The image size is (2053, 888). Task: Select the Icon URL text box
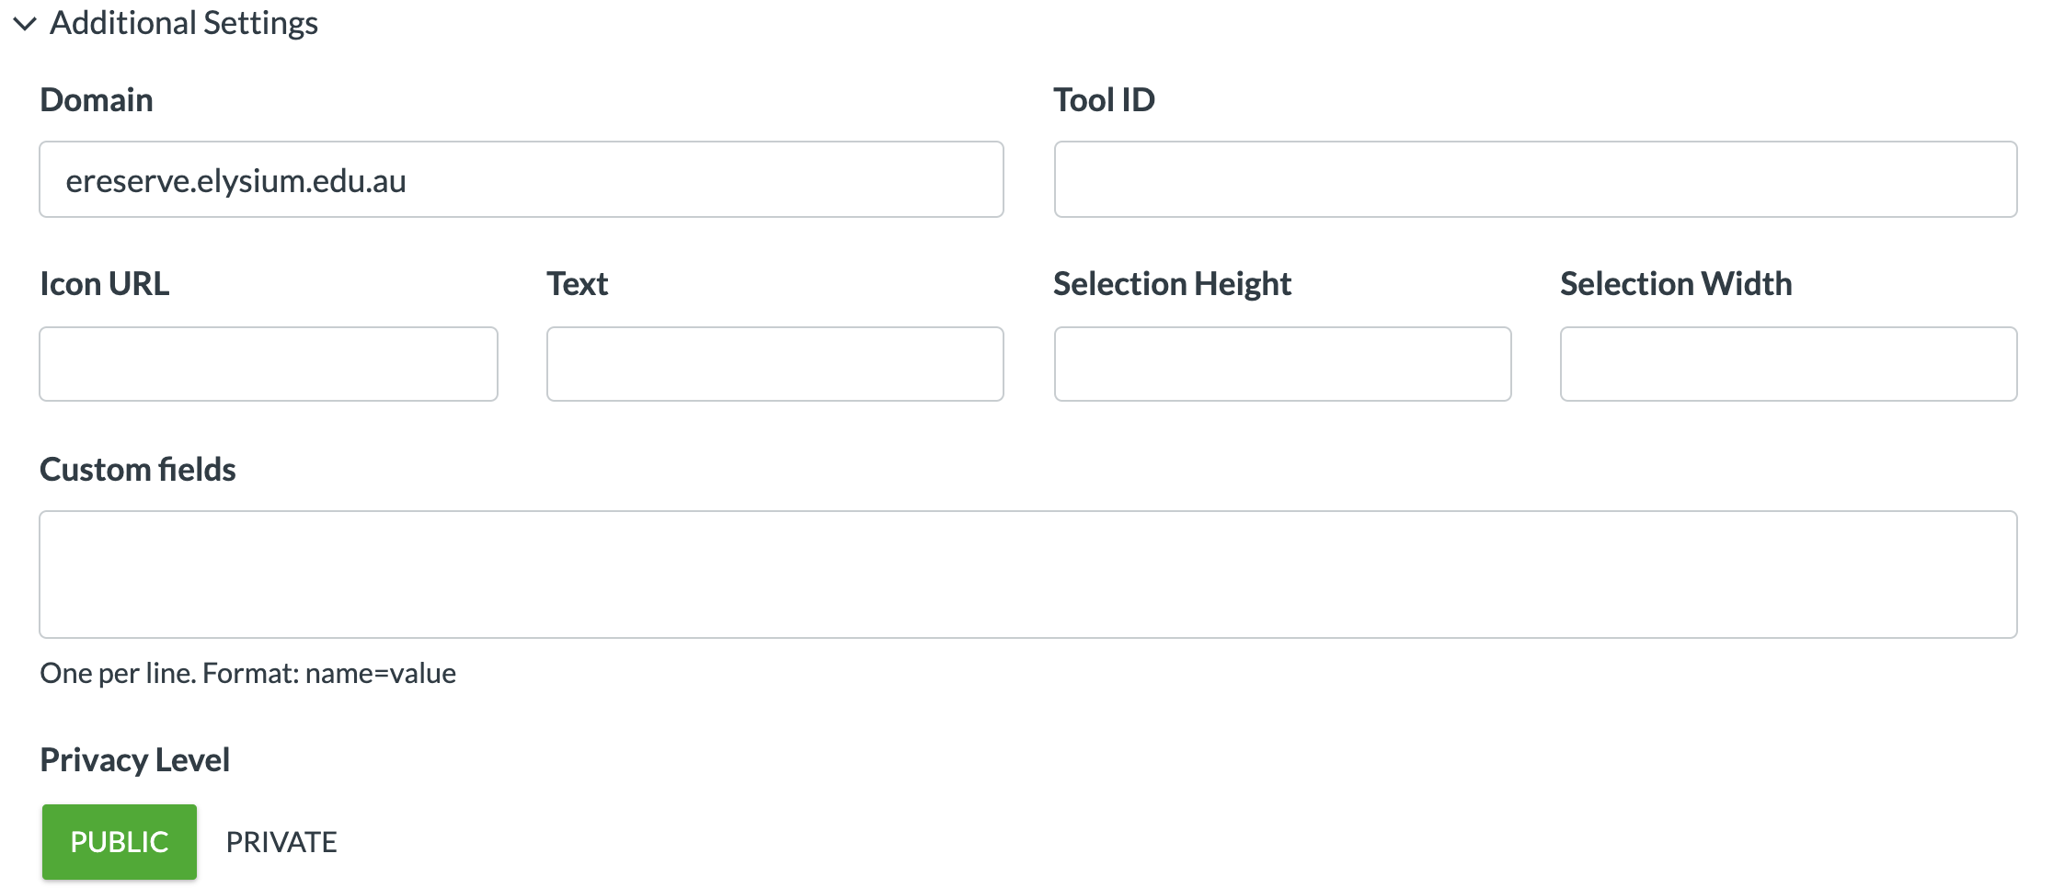coord(269,364)
